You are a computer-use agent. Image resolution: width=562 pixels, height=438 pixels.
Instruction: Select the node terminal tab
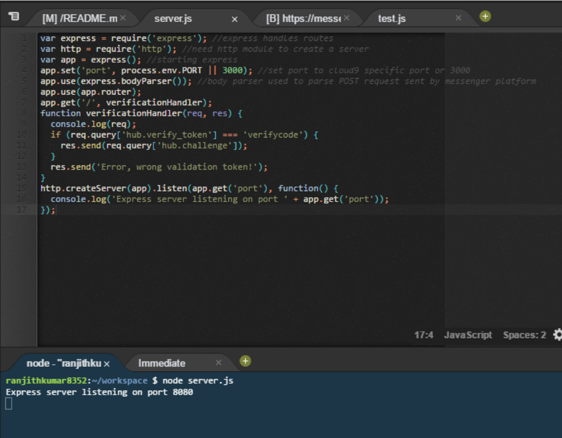64,363
